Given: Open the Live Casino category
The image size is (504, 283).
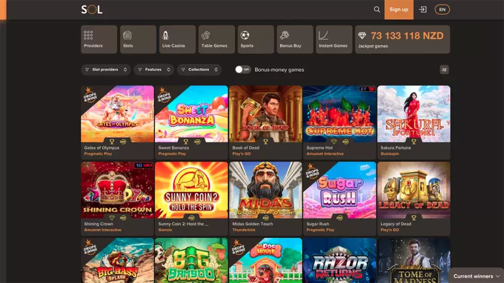Looking at the screenshot, I should click(177, 39).
